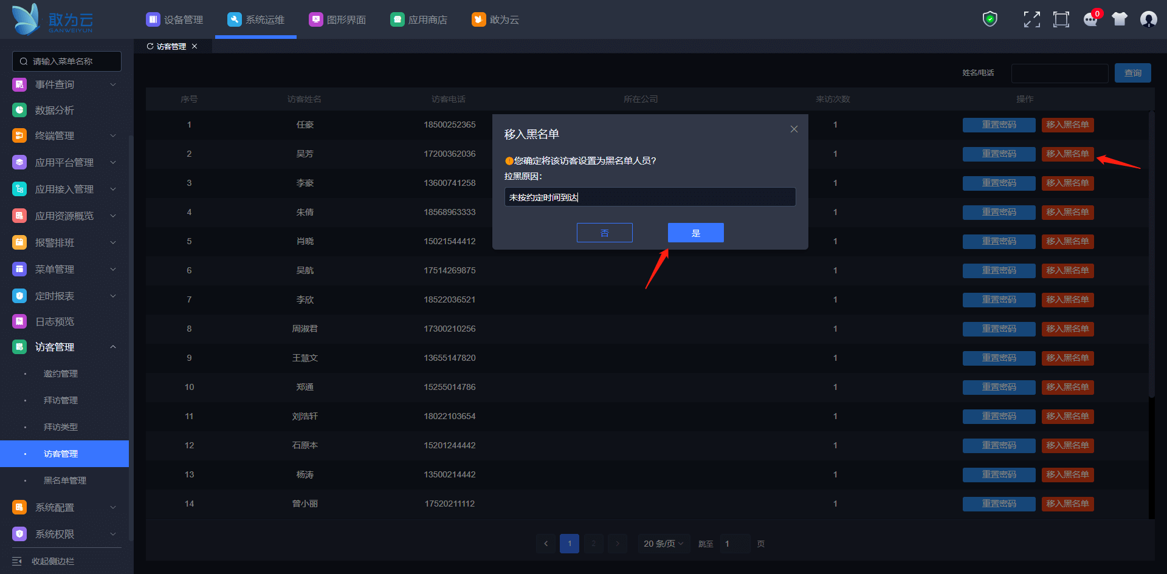
Task: Click the green security shield icon
Action: point(990,19)
